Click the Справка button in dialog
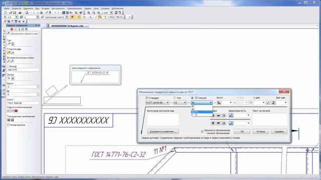321x180 pixels. click(x=279, y=131)
